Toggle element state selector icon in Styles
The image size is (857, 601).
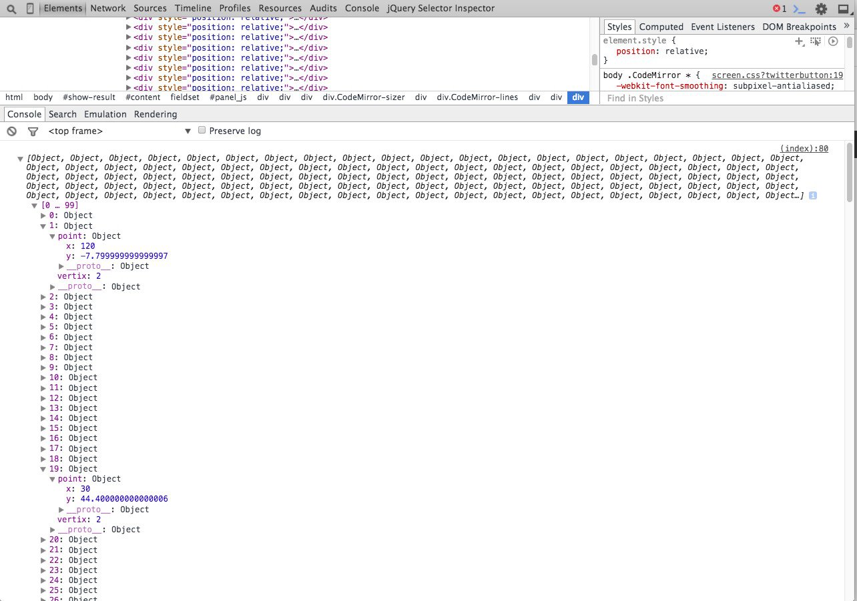point(816,41)
